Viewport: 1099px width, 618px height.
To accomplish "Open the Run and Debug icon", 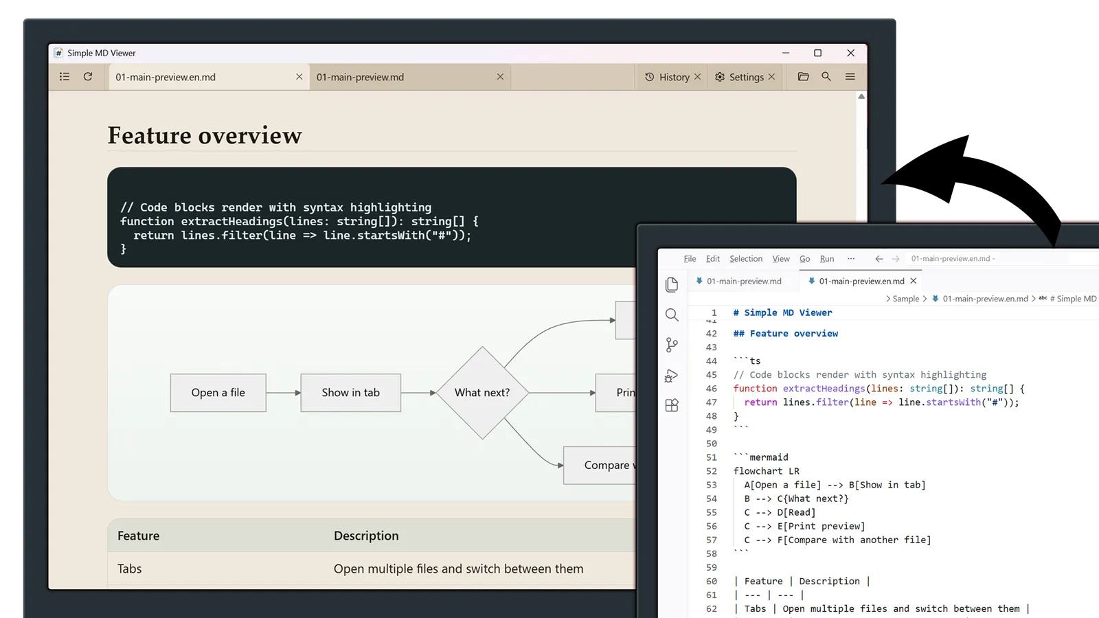I will (x=672, y=376).
